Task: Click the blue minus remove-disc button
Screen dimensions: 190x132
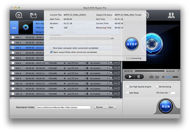Action: pyautogui.click(x=14, y=28)
